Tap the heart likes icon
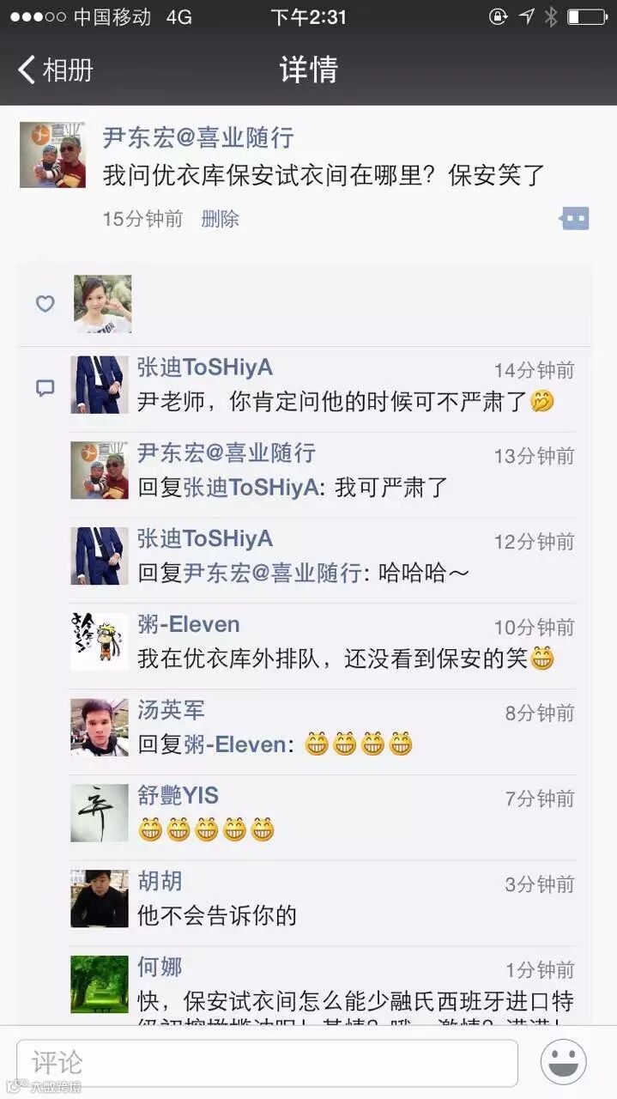 coord(45,303)
